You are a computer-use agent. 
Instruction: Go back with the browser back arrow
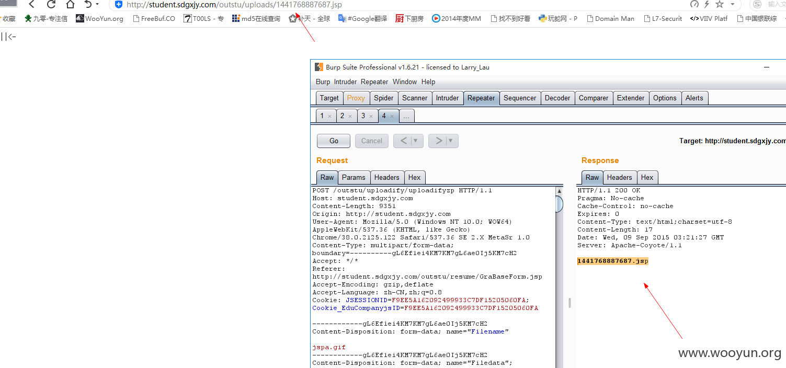point(32,5)
